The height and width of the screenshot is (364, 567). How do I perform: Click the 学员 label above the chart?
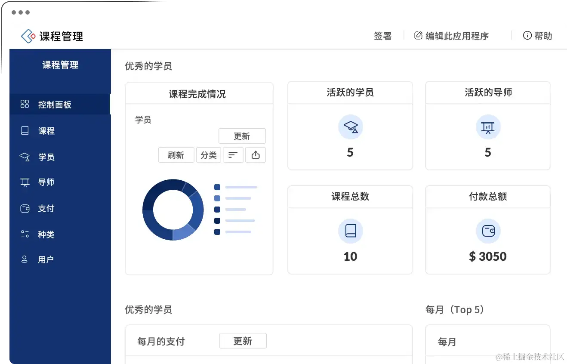143,120
